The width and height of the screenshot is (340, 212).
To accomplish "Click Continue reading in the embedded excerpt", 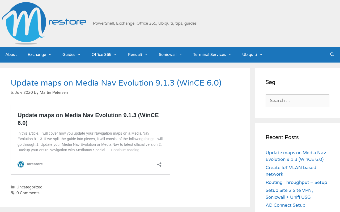I will pyautogui.click(x=125, y=150).
